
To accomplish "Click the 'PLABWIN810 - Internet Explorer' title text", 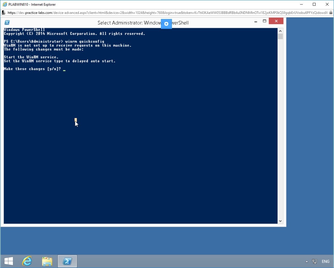I will point(32,5).
